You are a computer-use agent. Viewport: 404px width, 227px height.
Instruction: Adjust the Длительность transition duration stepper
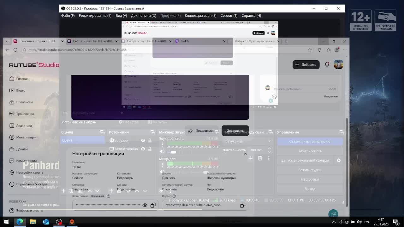(x=269, y=150)
